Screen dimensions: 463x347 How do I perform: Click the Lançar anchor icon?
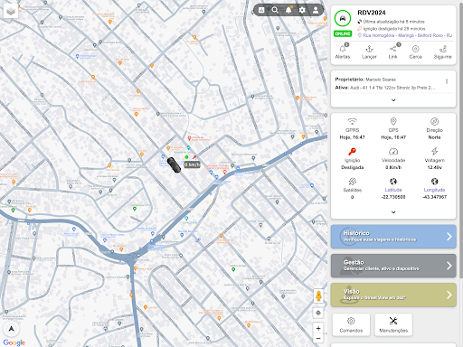coord(369,52)
